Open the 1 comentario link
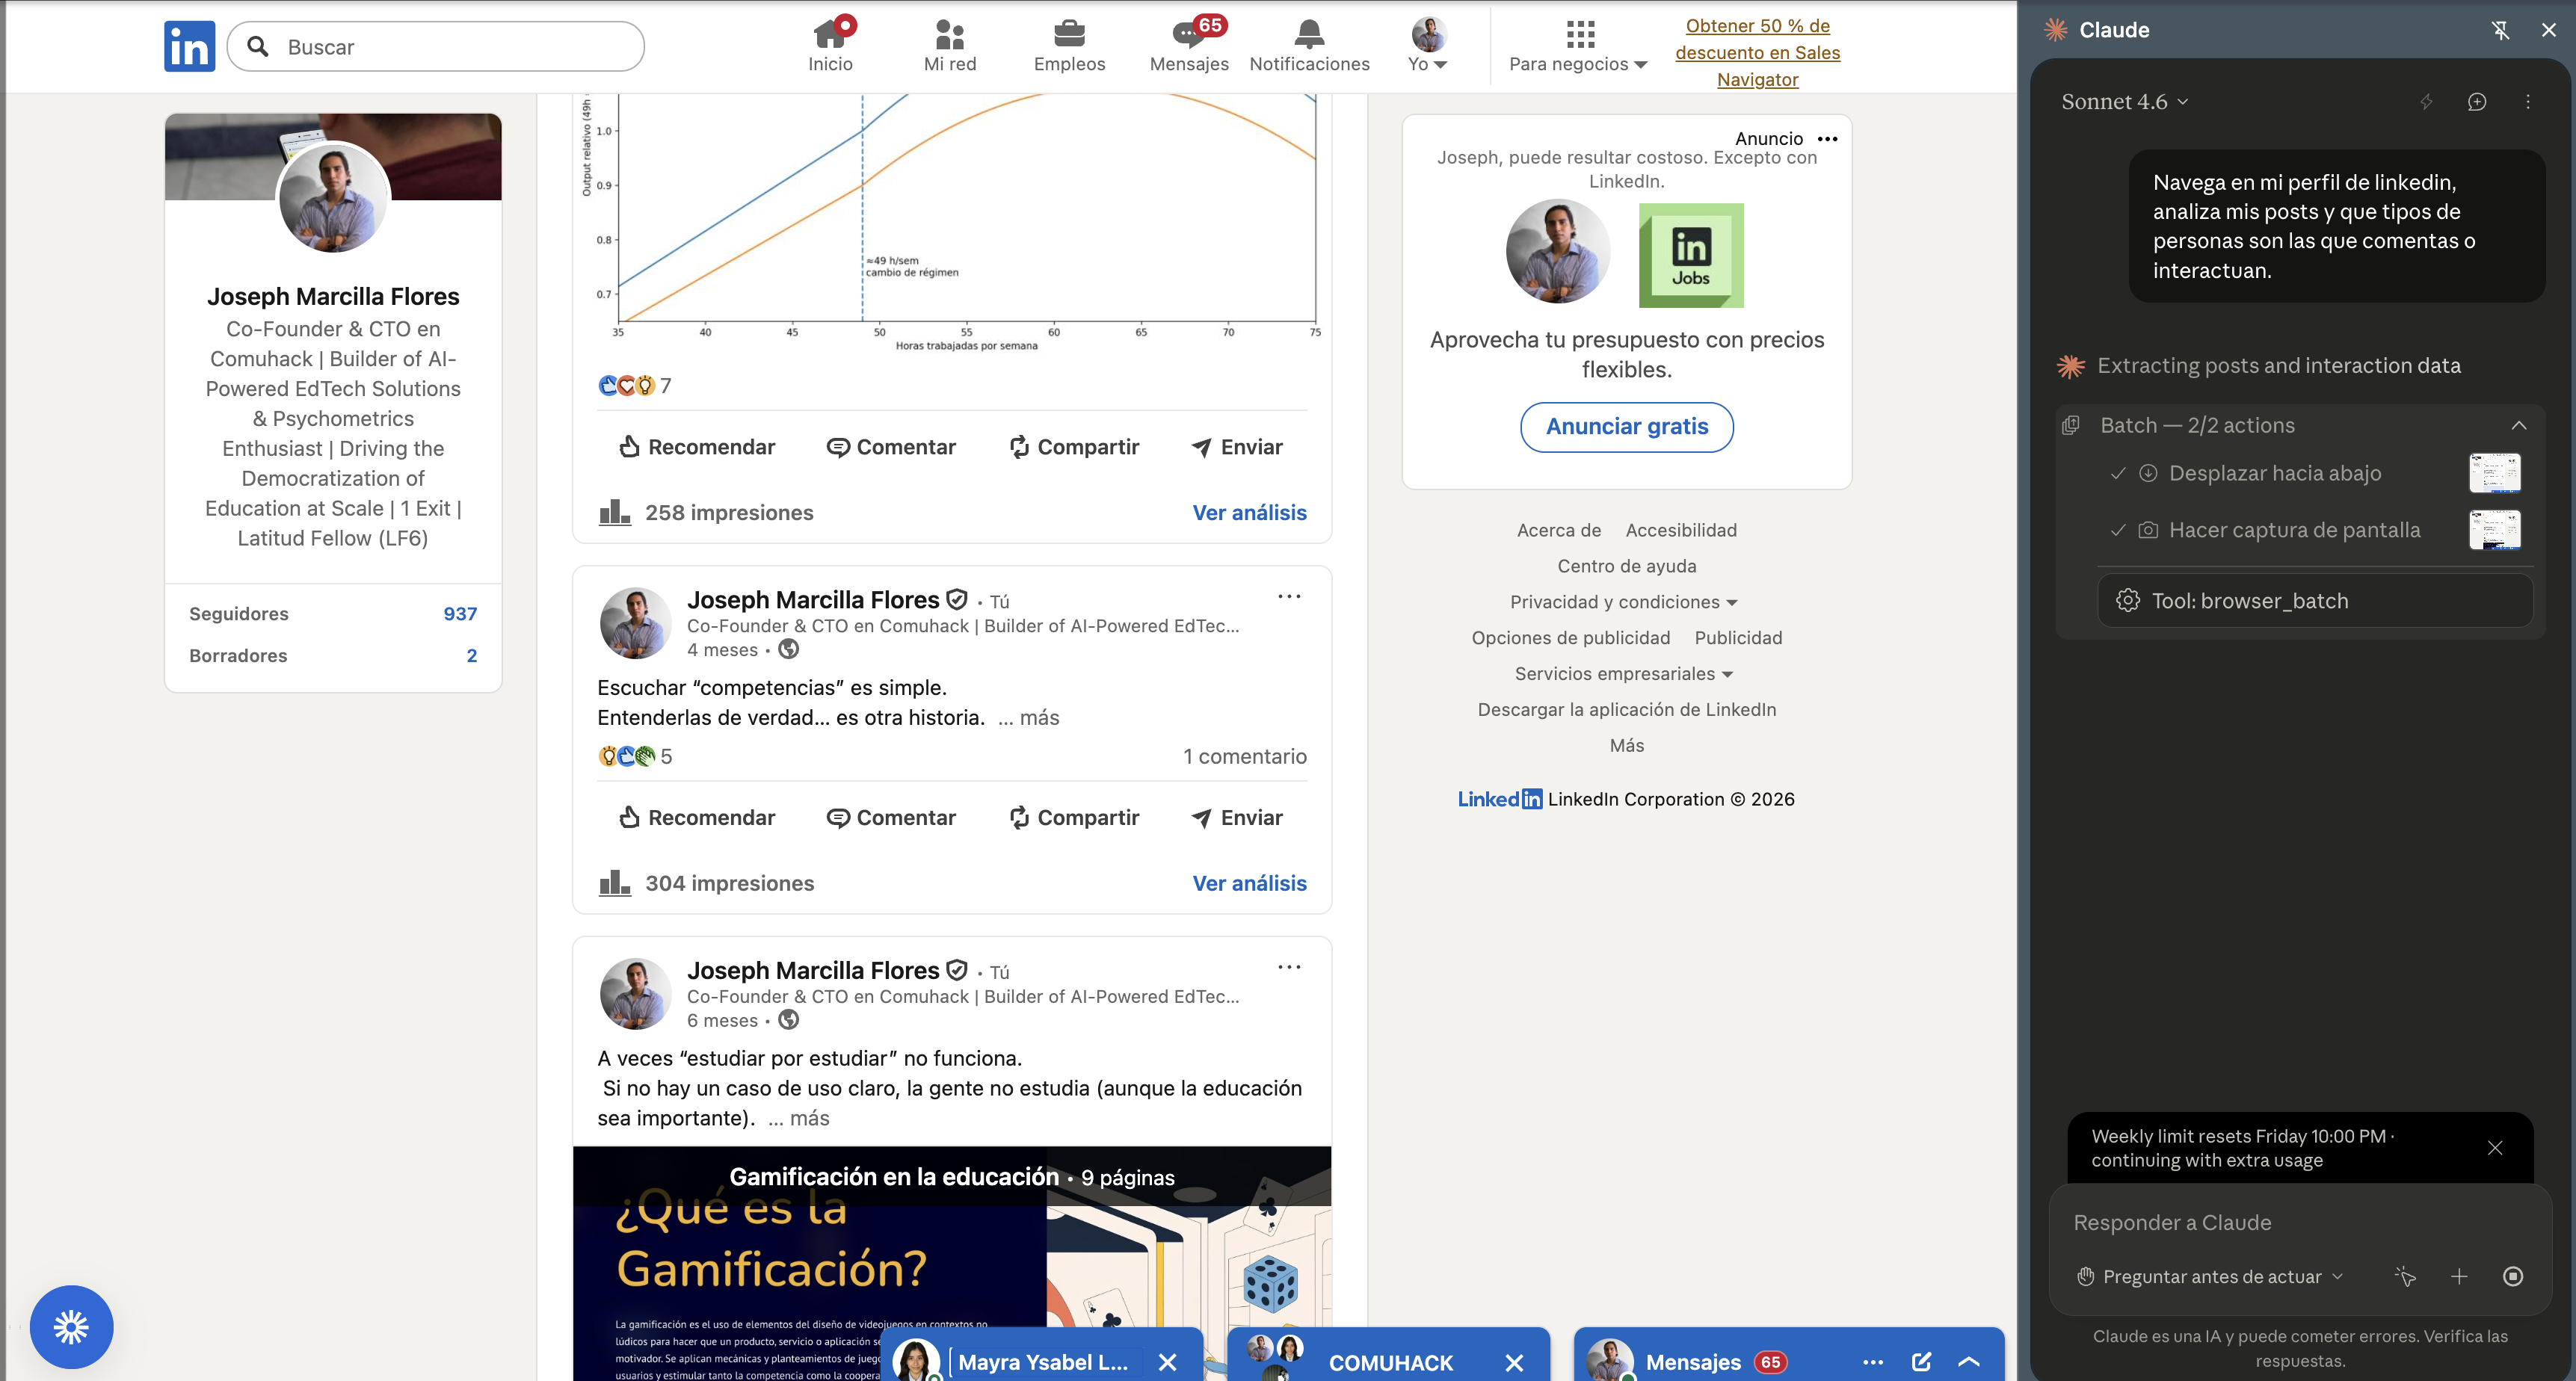 pos(1244,756)
